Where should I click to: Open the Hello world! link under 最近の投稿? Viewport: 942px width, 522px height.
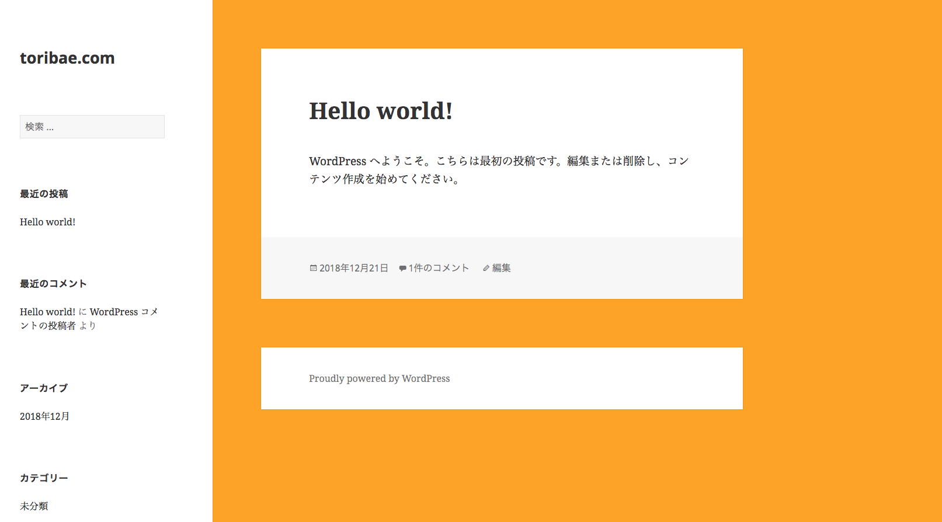pyautogui.click(x=47, y=222)
